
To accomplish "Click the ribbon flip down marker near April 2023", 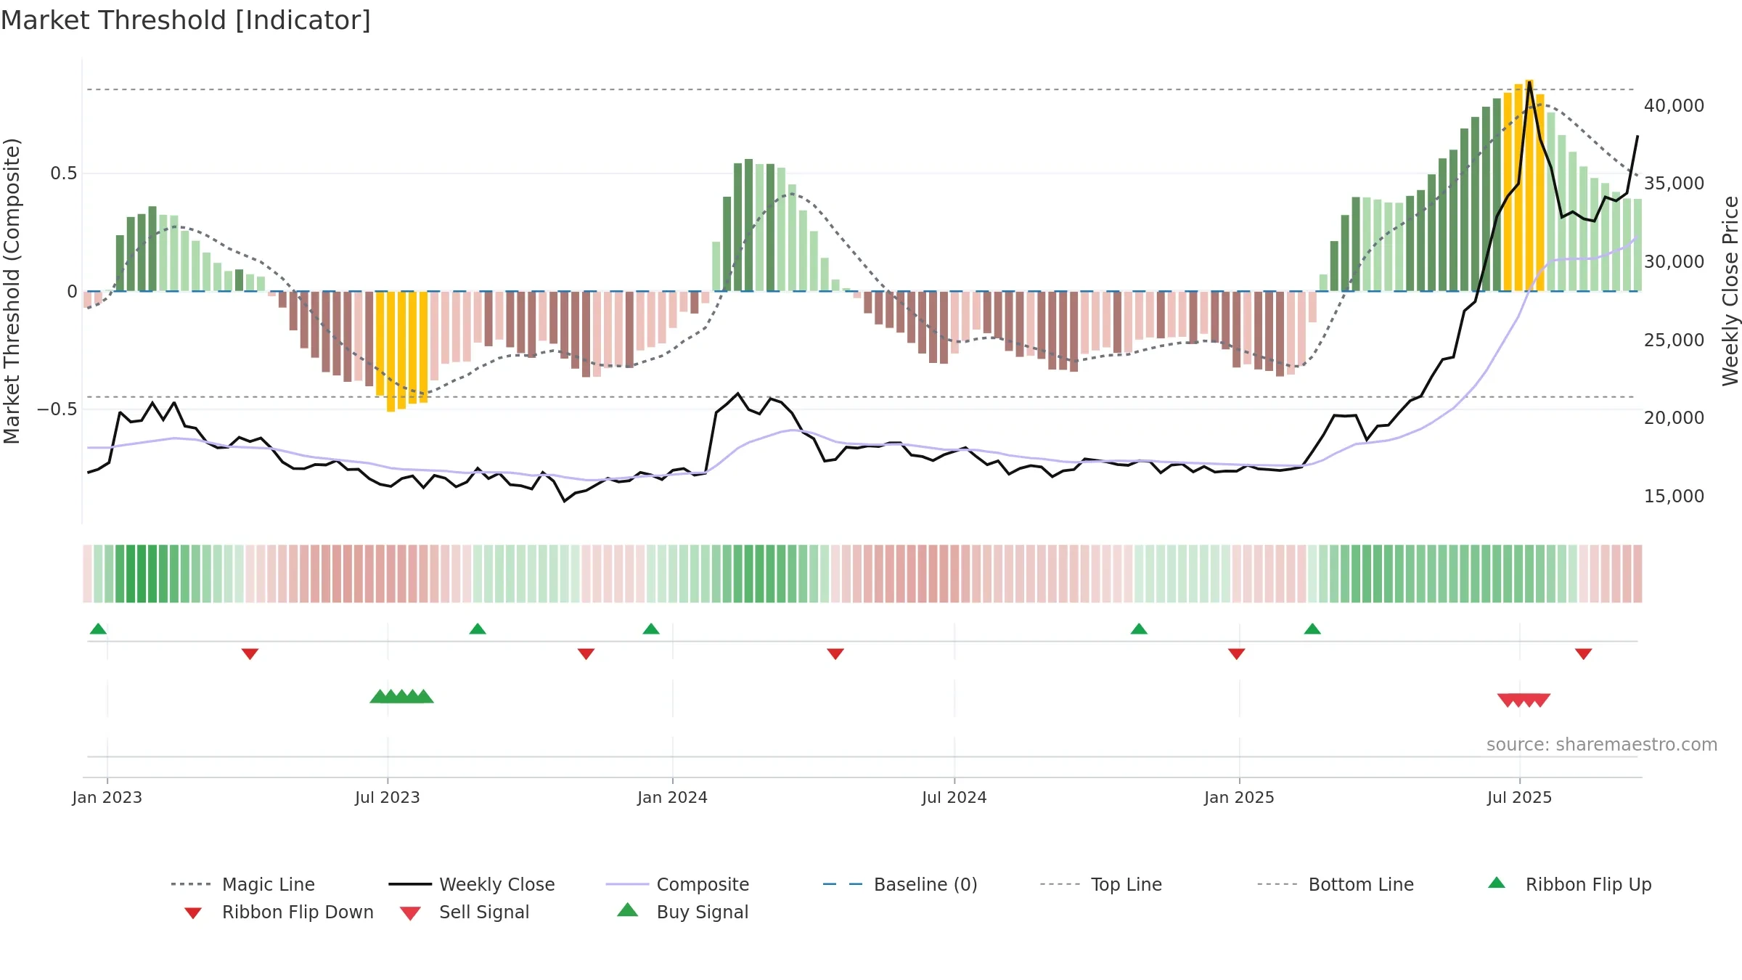I will (250, 654).
